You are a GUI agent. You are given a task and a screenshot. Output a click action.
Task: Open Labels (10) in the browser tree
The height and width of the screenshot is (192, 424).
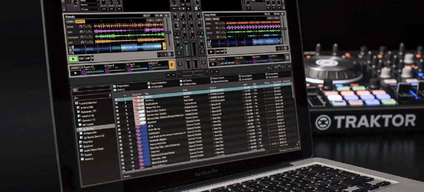(x=88, y=116)
